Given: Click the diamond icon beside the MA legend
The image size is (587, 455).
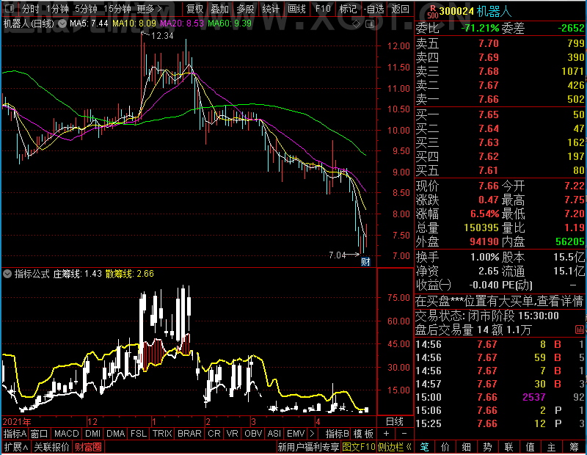Looking at the screenshot, I should tap(357, 24).
